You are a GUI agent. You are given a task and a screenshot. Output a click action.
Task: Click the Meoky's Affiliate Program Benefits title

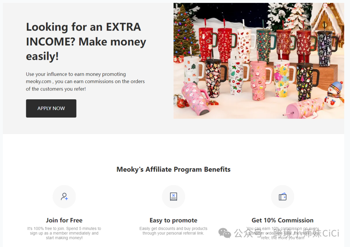coord(173,169)
